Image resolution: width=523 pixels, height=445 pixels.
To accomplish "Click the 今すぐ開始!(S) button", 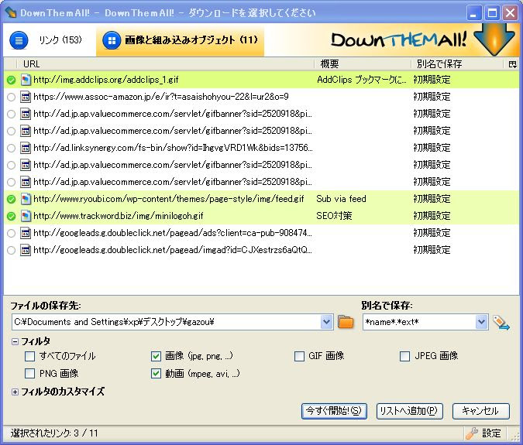I will point(334,411).
